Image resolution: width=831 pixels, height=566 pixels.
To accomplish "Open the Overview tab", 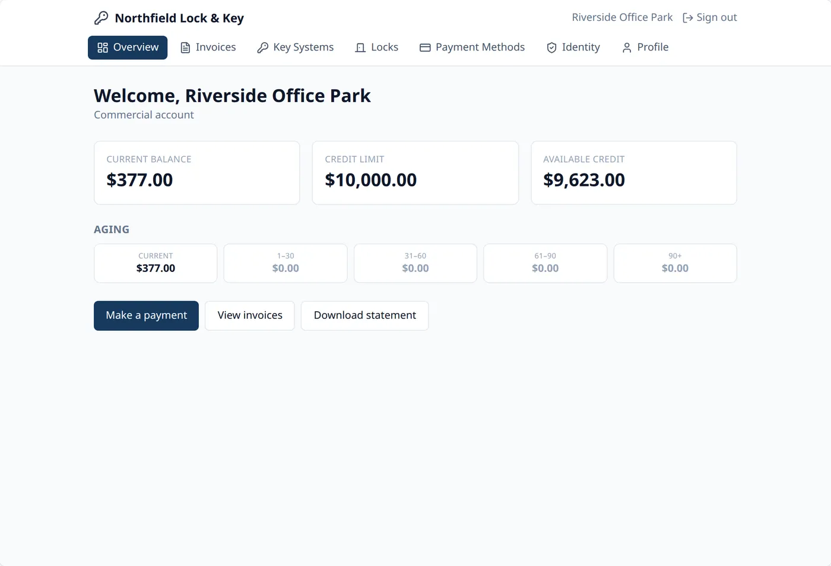I will tap(128, 48).
